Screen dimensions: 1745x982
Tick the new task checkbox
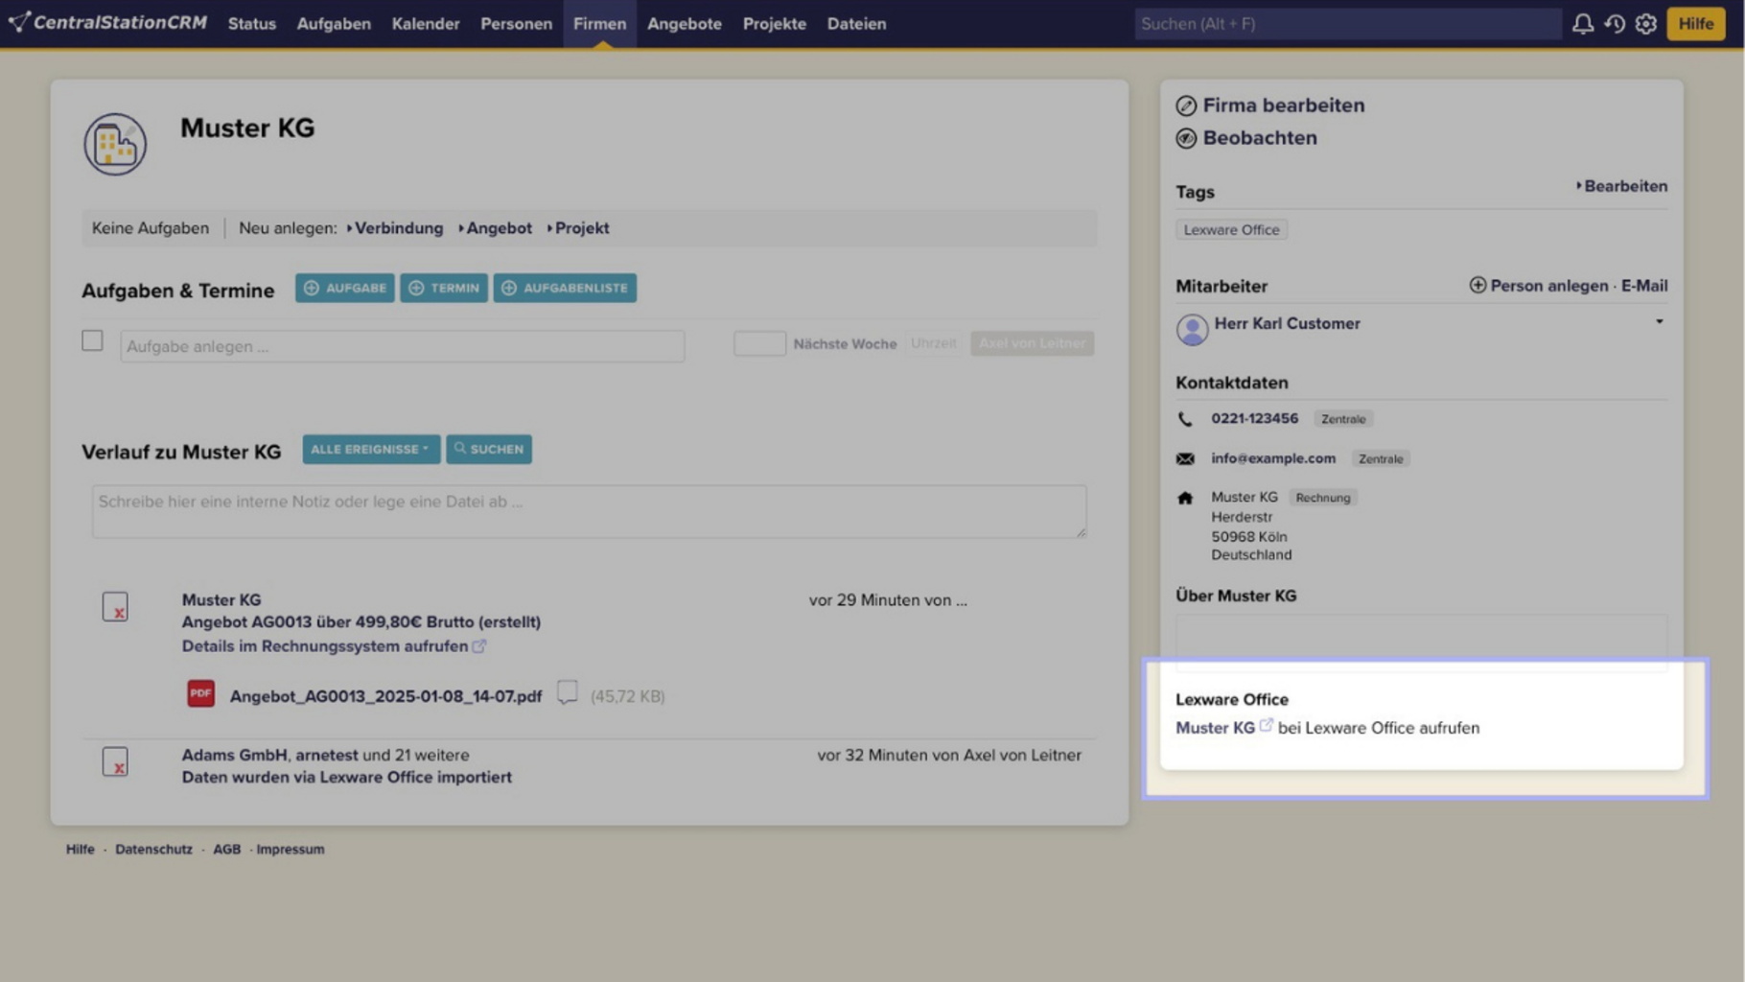coord(92,340)
